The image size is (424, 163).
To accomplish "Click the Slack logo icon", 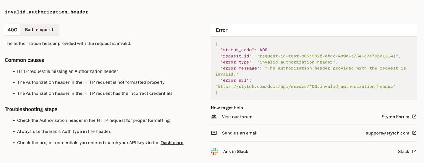I will (214, 151).
